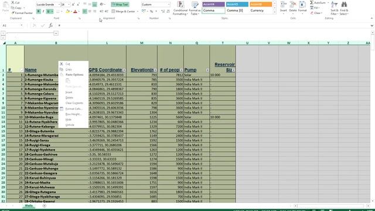
Task: Open the Font name dropdown
Action: (x=59, y=5)
